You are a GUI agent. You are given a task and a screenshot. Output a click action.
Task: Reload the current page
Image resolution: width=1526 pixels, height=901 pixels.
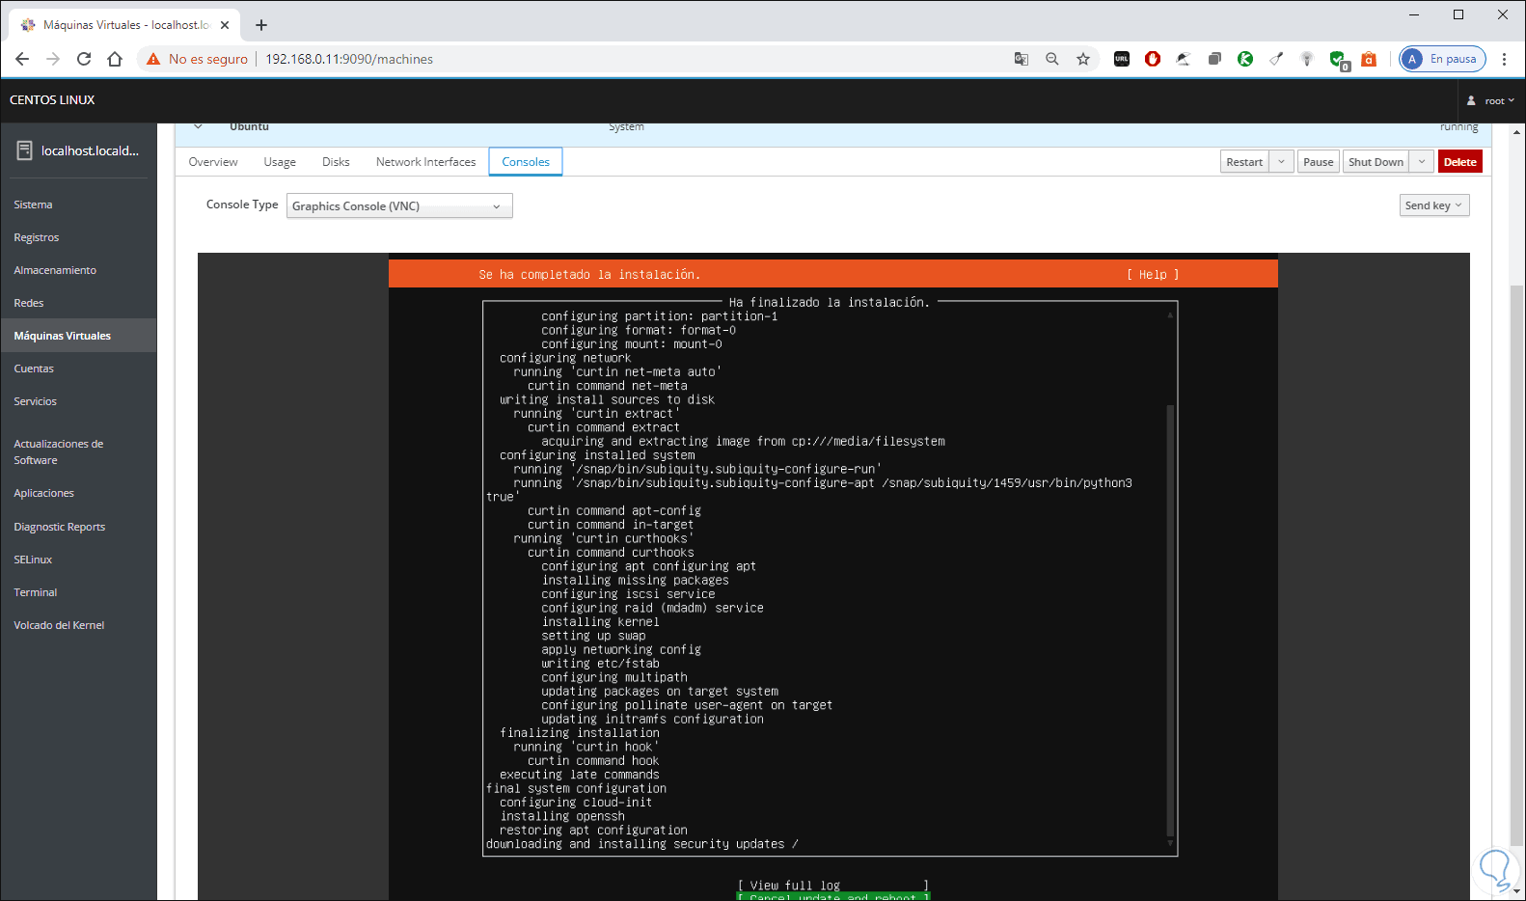click(84, 59)
